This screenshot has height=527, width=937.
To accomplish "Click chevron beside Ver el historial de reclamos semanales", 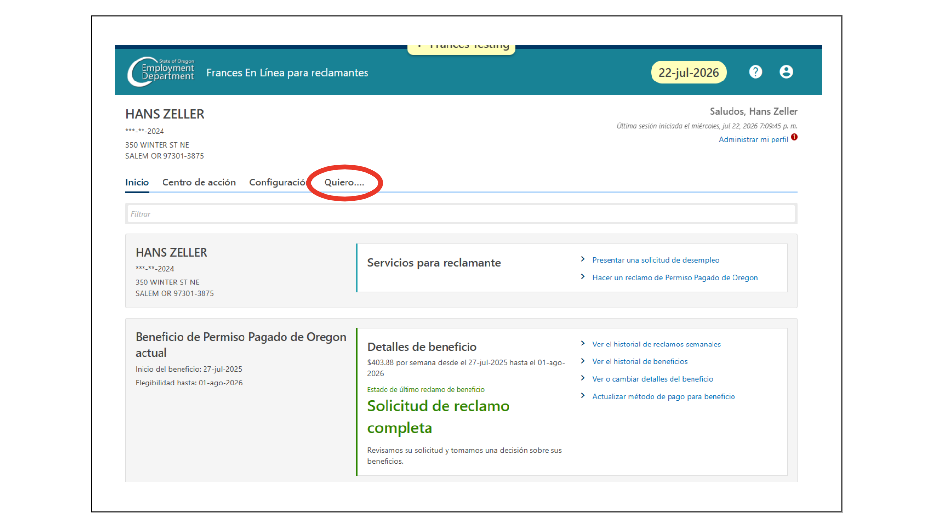I will pyautogui.click(x=583, y=344).
